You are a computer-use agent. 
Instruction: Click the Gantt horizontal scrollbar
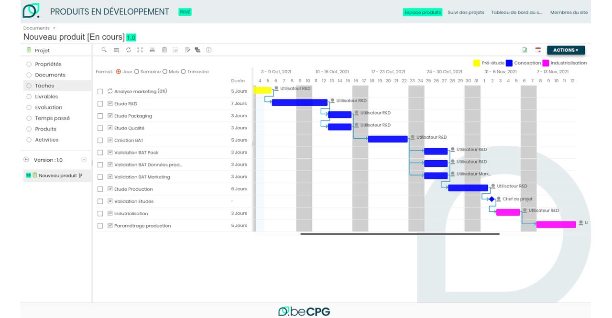coord(400,234)
